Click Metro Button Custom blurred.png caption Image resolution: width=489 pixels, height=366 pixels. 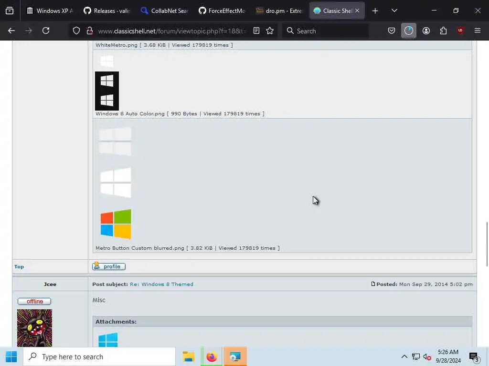point(187,248)
